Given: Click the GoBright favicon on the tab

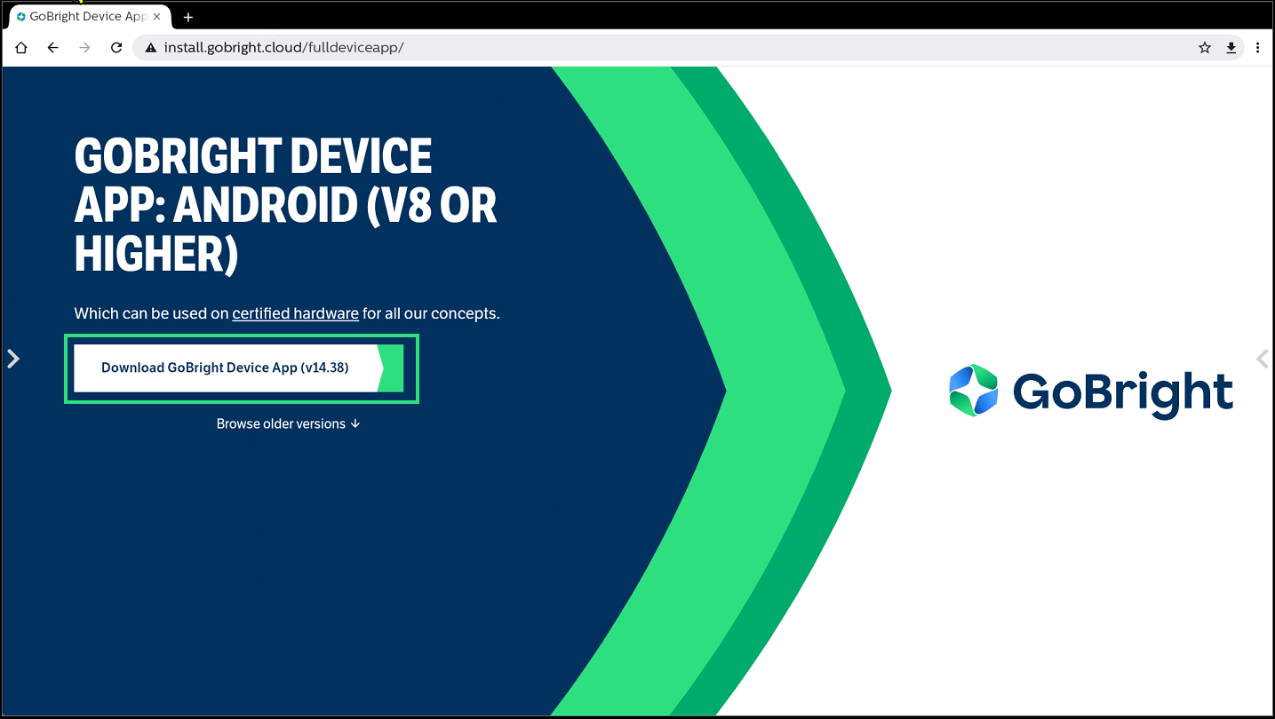Looking at the screenshot, I should (x=21, y=17).
